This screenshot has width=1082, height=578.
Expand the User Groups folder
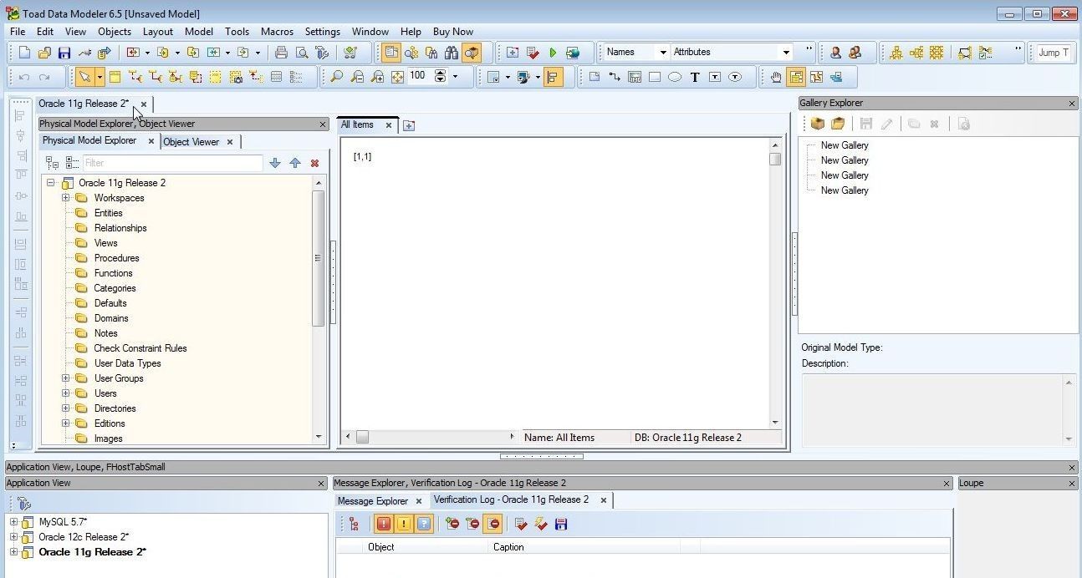65,378
